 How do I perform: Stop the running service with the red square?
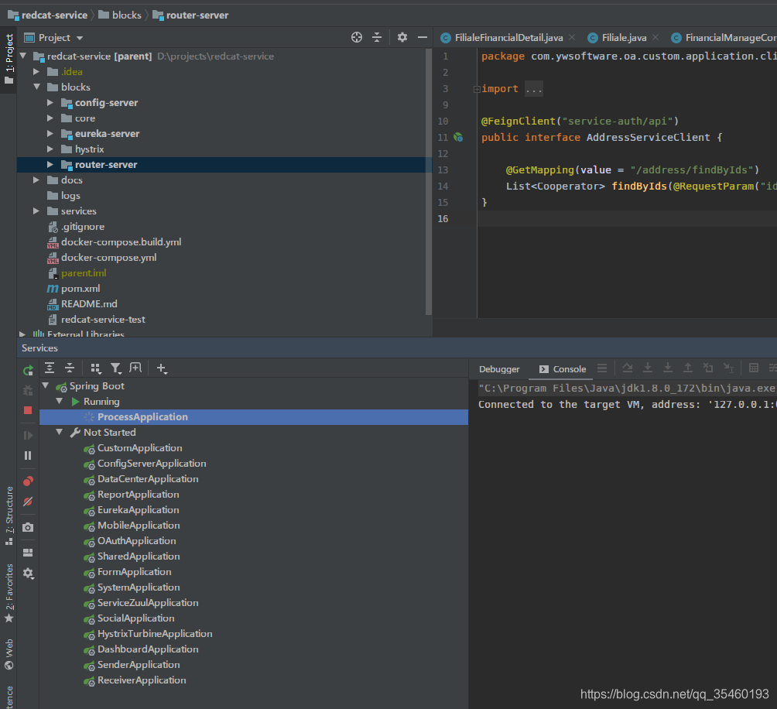click(28, 410)
